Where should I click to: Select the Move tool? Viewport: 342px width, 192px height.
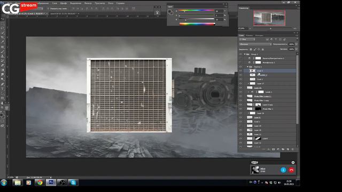click(x=3, y=19)
